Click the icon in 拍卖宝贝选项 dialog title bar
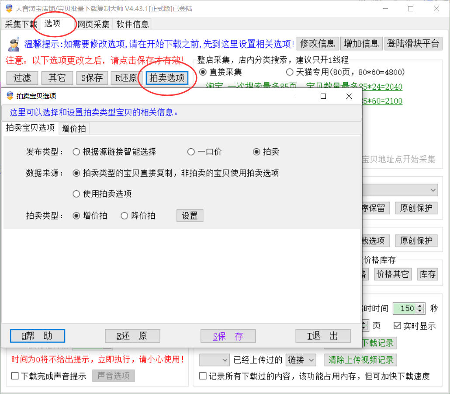 10,96
